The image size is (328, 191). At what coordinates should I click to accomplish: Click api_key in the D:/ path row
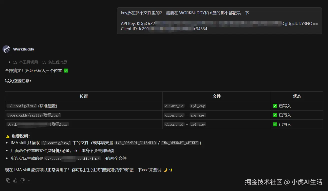click(x=198, y=124)
